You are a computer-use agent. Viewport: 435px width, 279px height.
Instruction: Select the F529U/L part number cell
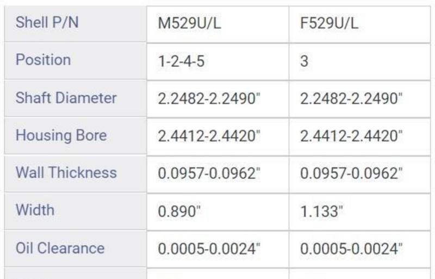330,24
